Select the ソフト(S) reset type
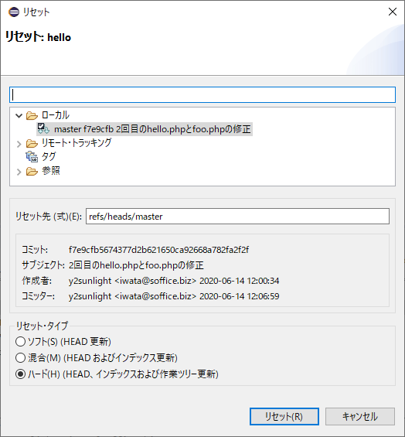Screen dimensions: 405x437 tap(21, 342)
